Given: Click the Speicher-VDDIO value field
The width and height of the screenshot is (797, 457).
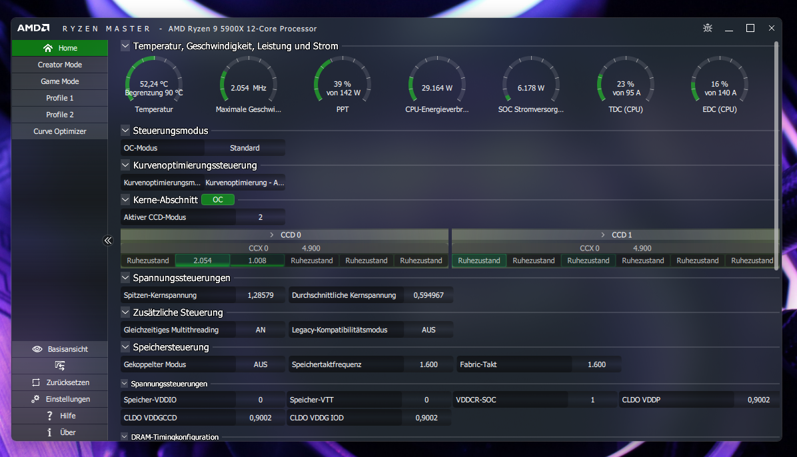Looking at the screenshot, I should coord(261,400).
